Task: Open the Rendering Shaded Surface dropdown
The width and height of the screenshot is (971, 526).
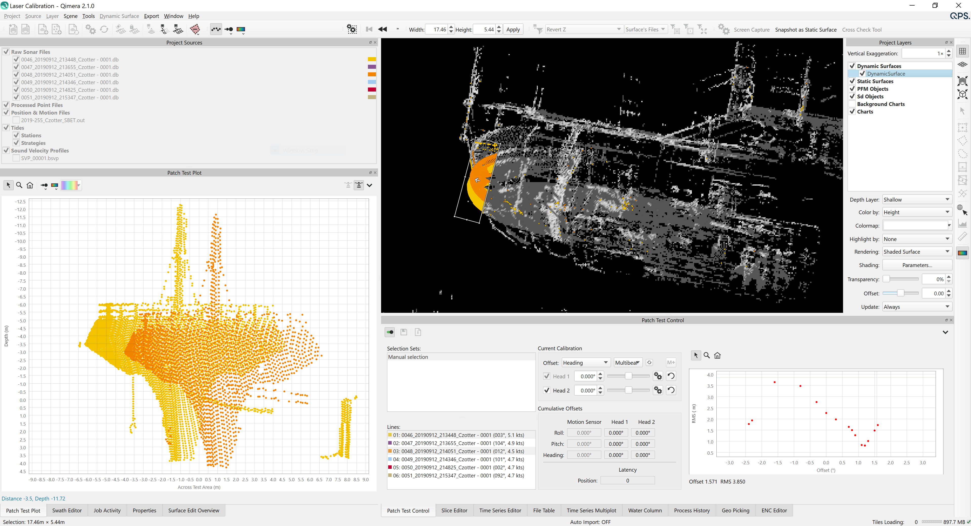Action: (916, 252)
